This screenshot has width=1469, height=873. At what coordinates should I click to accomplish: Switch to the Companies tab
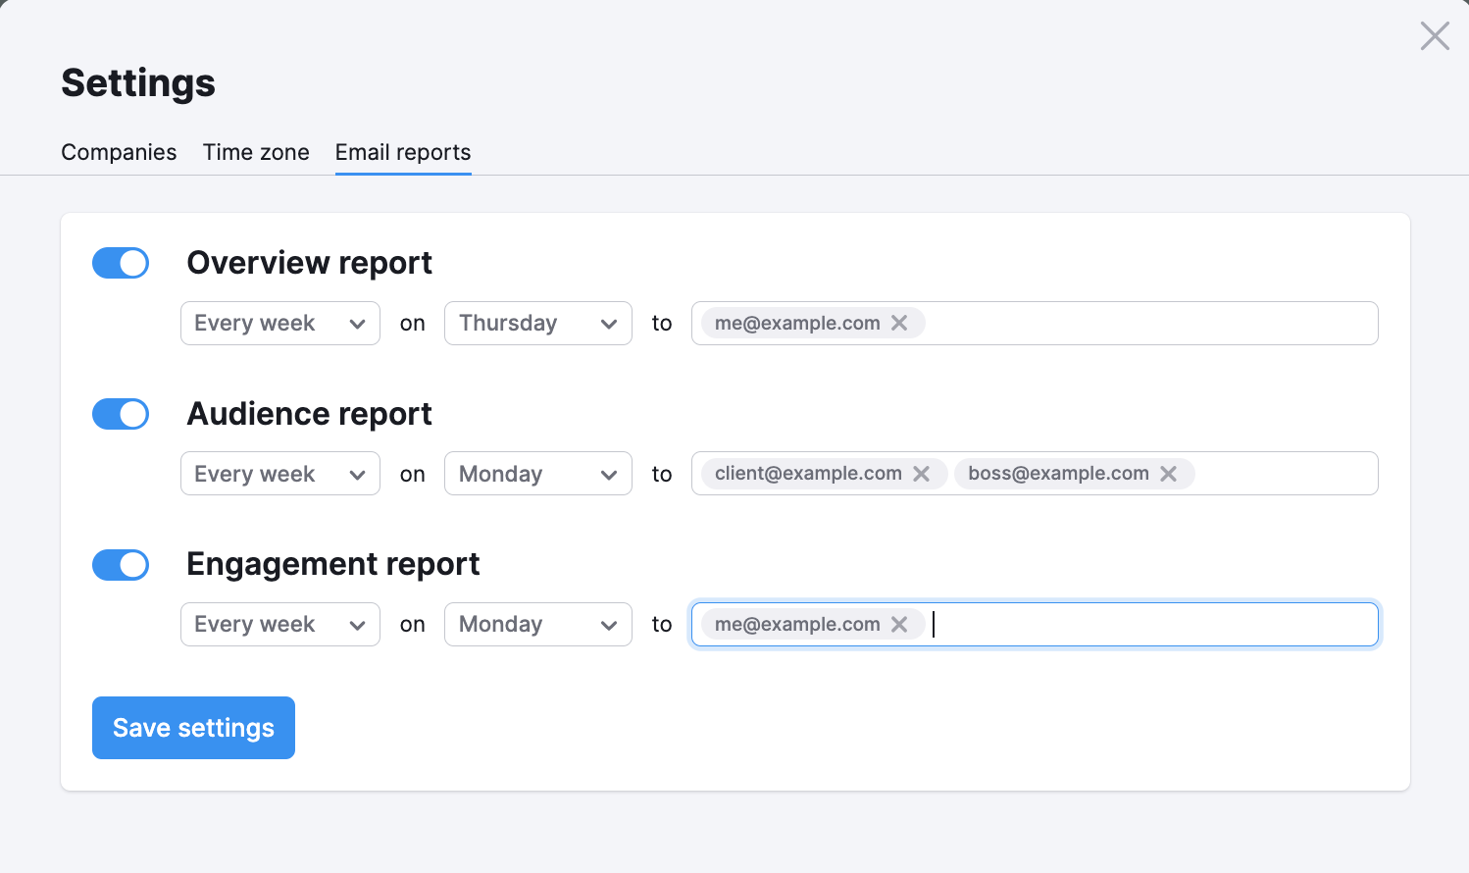(119, 152)
